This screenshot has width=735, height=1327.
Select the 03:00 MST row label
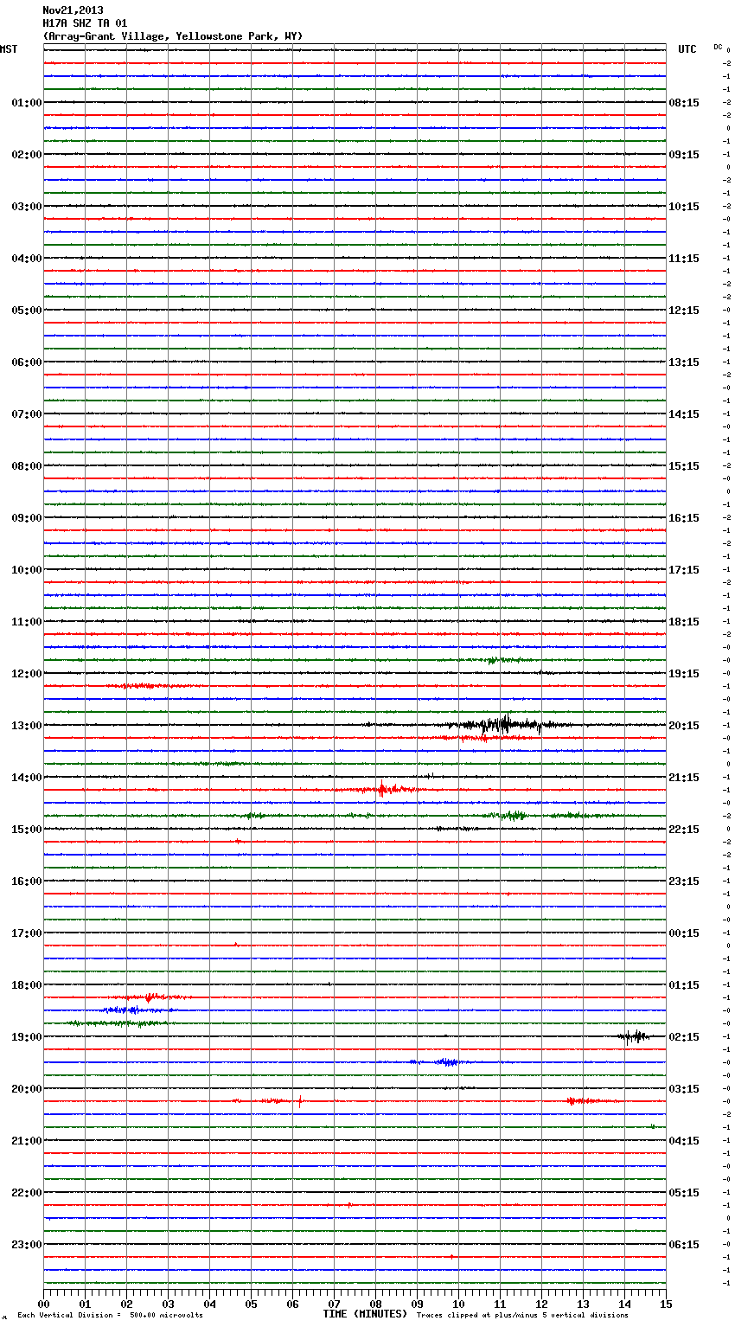click(26, 207)
